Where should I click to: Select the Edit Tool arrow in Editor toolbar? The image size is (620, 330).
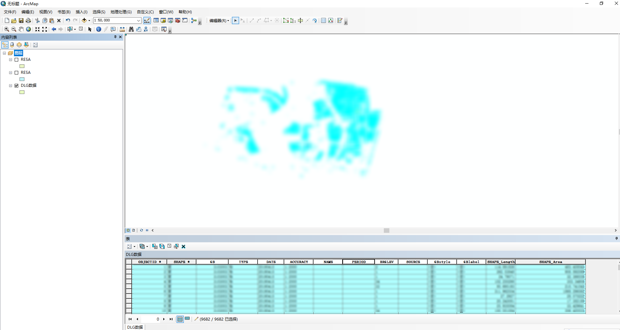pyautogui.click(x=236, y=20)
